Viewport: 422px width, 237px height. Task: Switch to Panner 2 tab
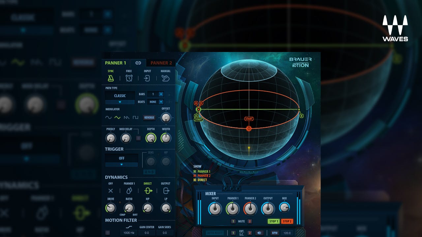161,63
